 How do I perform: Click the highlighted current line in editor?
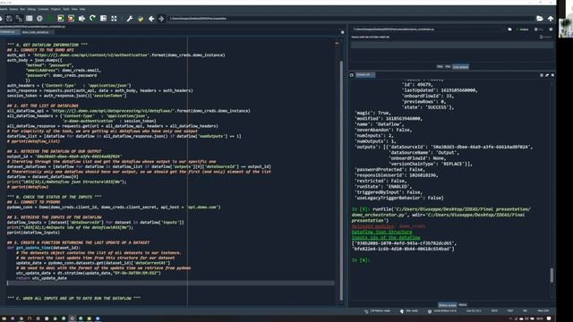click(x=170, y=283)
